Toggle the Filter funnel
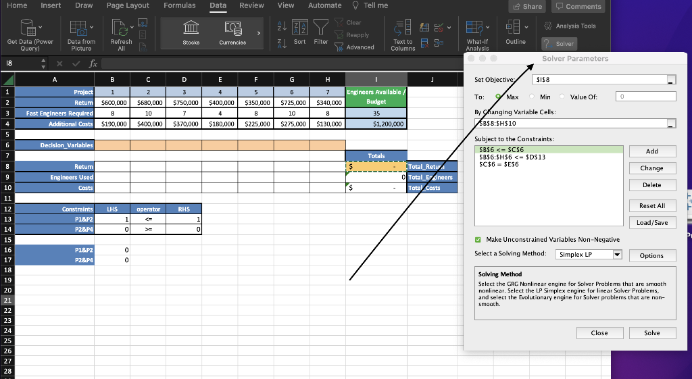Viewport: 692px width, 379px height. click(x=321, y=32)
